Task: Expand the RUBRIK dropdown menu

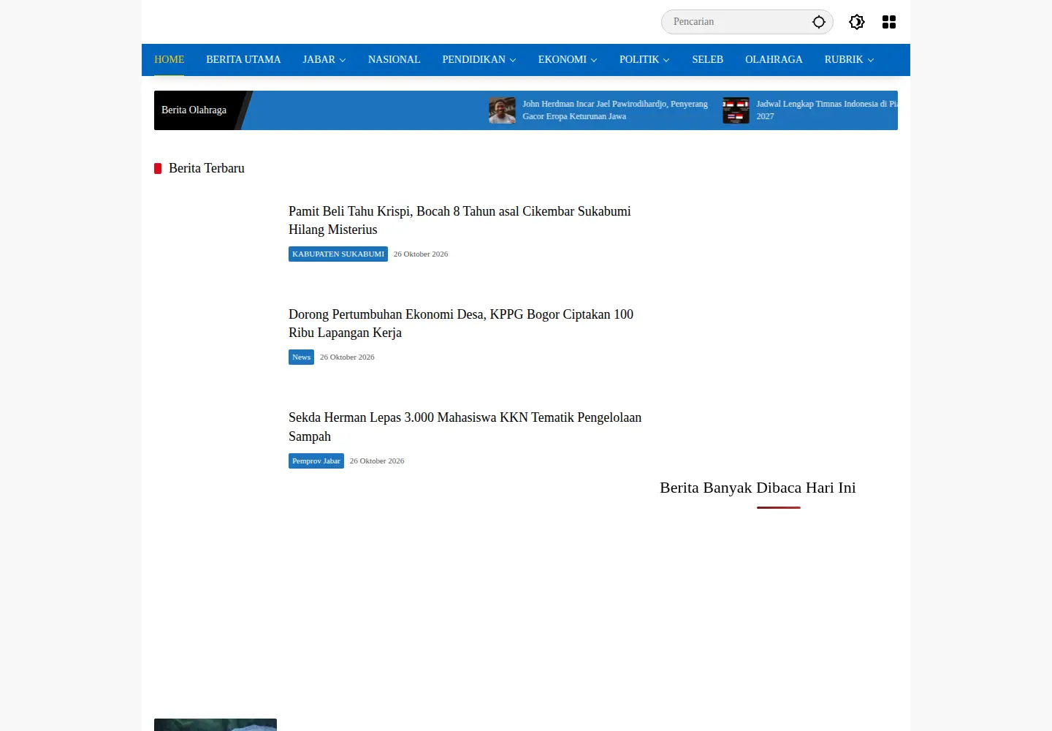Action: [849, 59]
